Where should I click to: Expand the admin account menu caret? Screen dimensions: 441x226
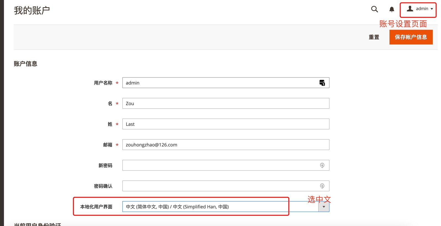coord(432,9)
